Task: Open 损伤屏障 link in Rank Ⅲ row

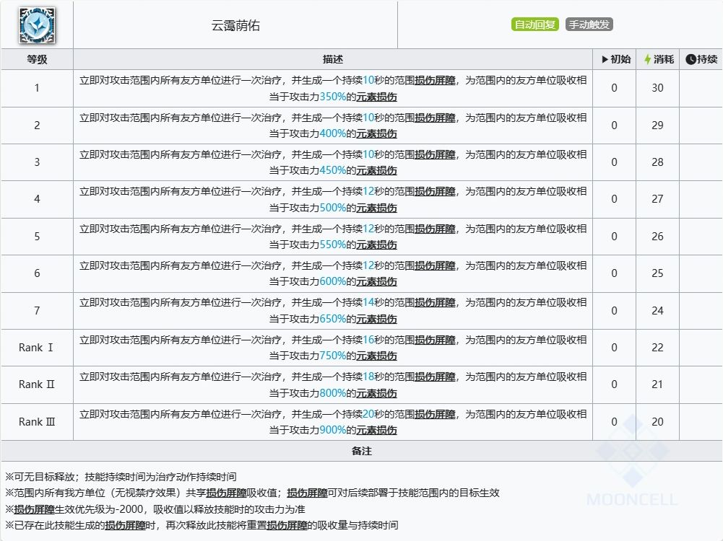Action: tap(435, 414)
